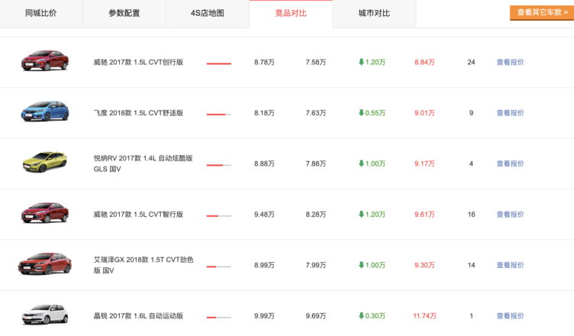Click the 8.88万 guide price
This screenshot has height=336, width=574.
[x=264, y=163]
